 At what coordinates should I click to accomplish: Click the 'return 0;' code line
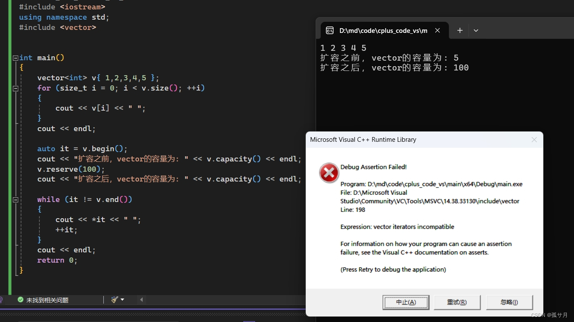57,260
